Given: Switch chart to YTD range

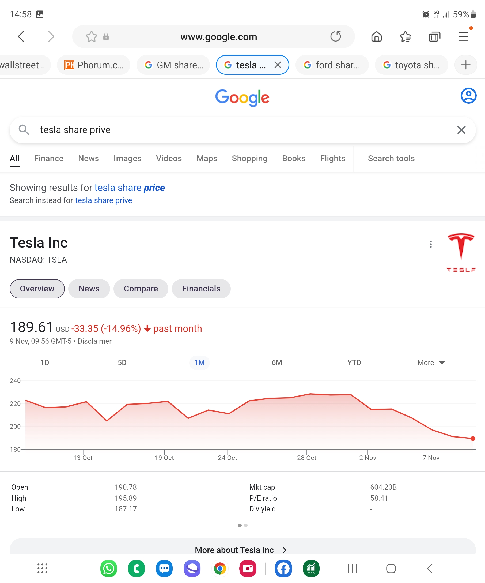Looking at the screenshot, I should click(x=354, y=362).
